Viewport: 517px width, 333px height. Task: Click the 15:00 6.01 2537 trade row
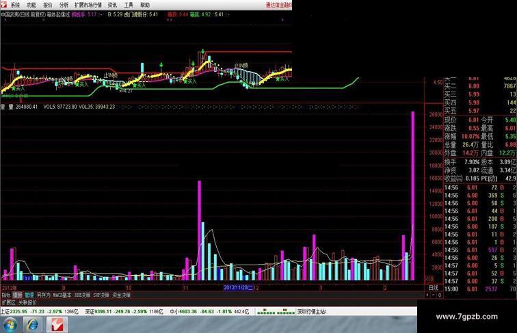click(480, 289)
